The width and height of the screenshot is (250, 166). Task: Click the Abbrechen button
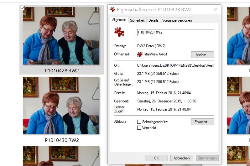point(182,158)
